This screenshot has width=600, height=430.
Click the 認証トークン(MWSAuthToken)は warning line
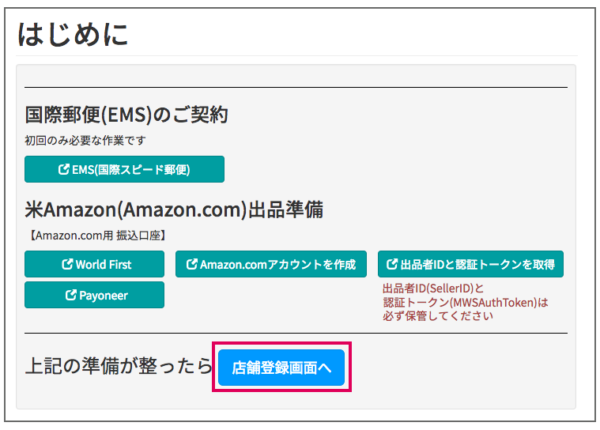466,302
